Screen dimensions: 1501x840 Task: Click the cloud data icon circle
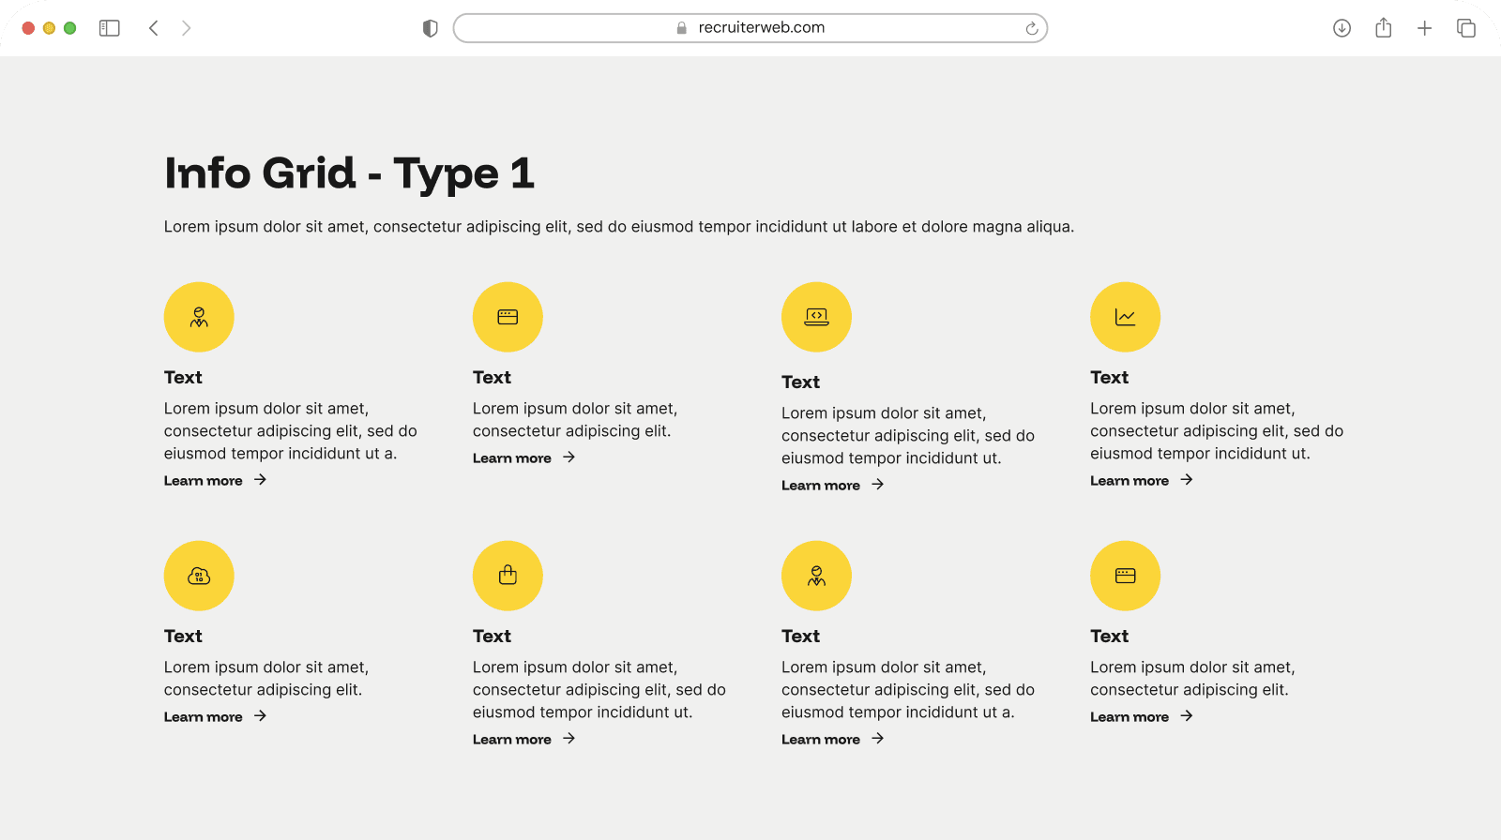coord(199,576)
